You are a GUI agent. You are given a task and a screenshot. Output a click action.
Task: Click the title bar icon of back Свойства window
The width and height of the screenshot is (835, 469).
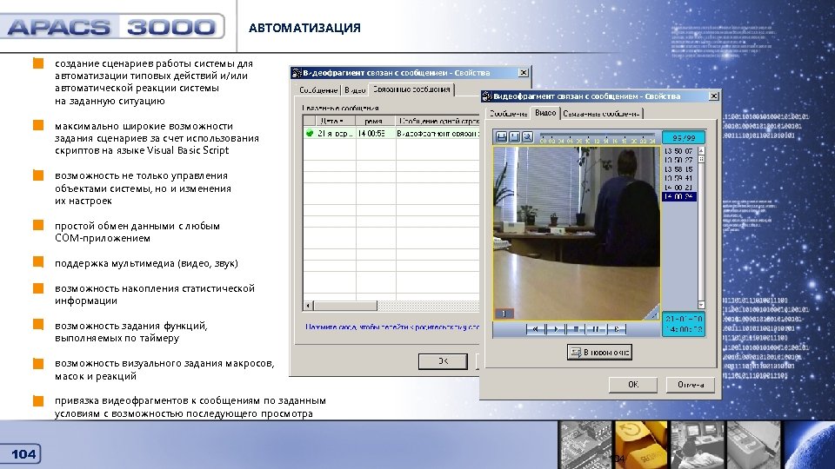[297, 73]
